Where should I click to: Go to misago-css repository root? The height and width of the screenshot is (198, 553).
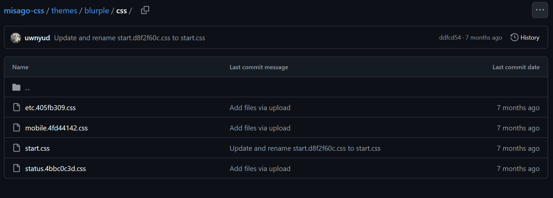[x=24, y=11]
